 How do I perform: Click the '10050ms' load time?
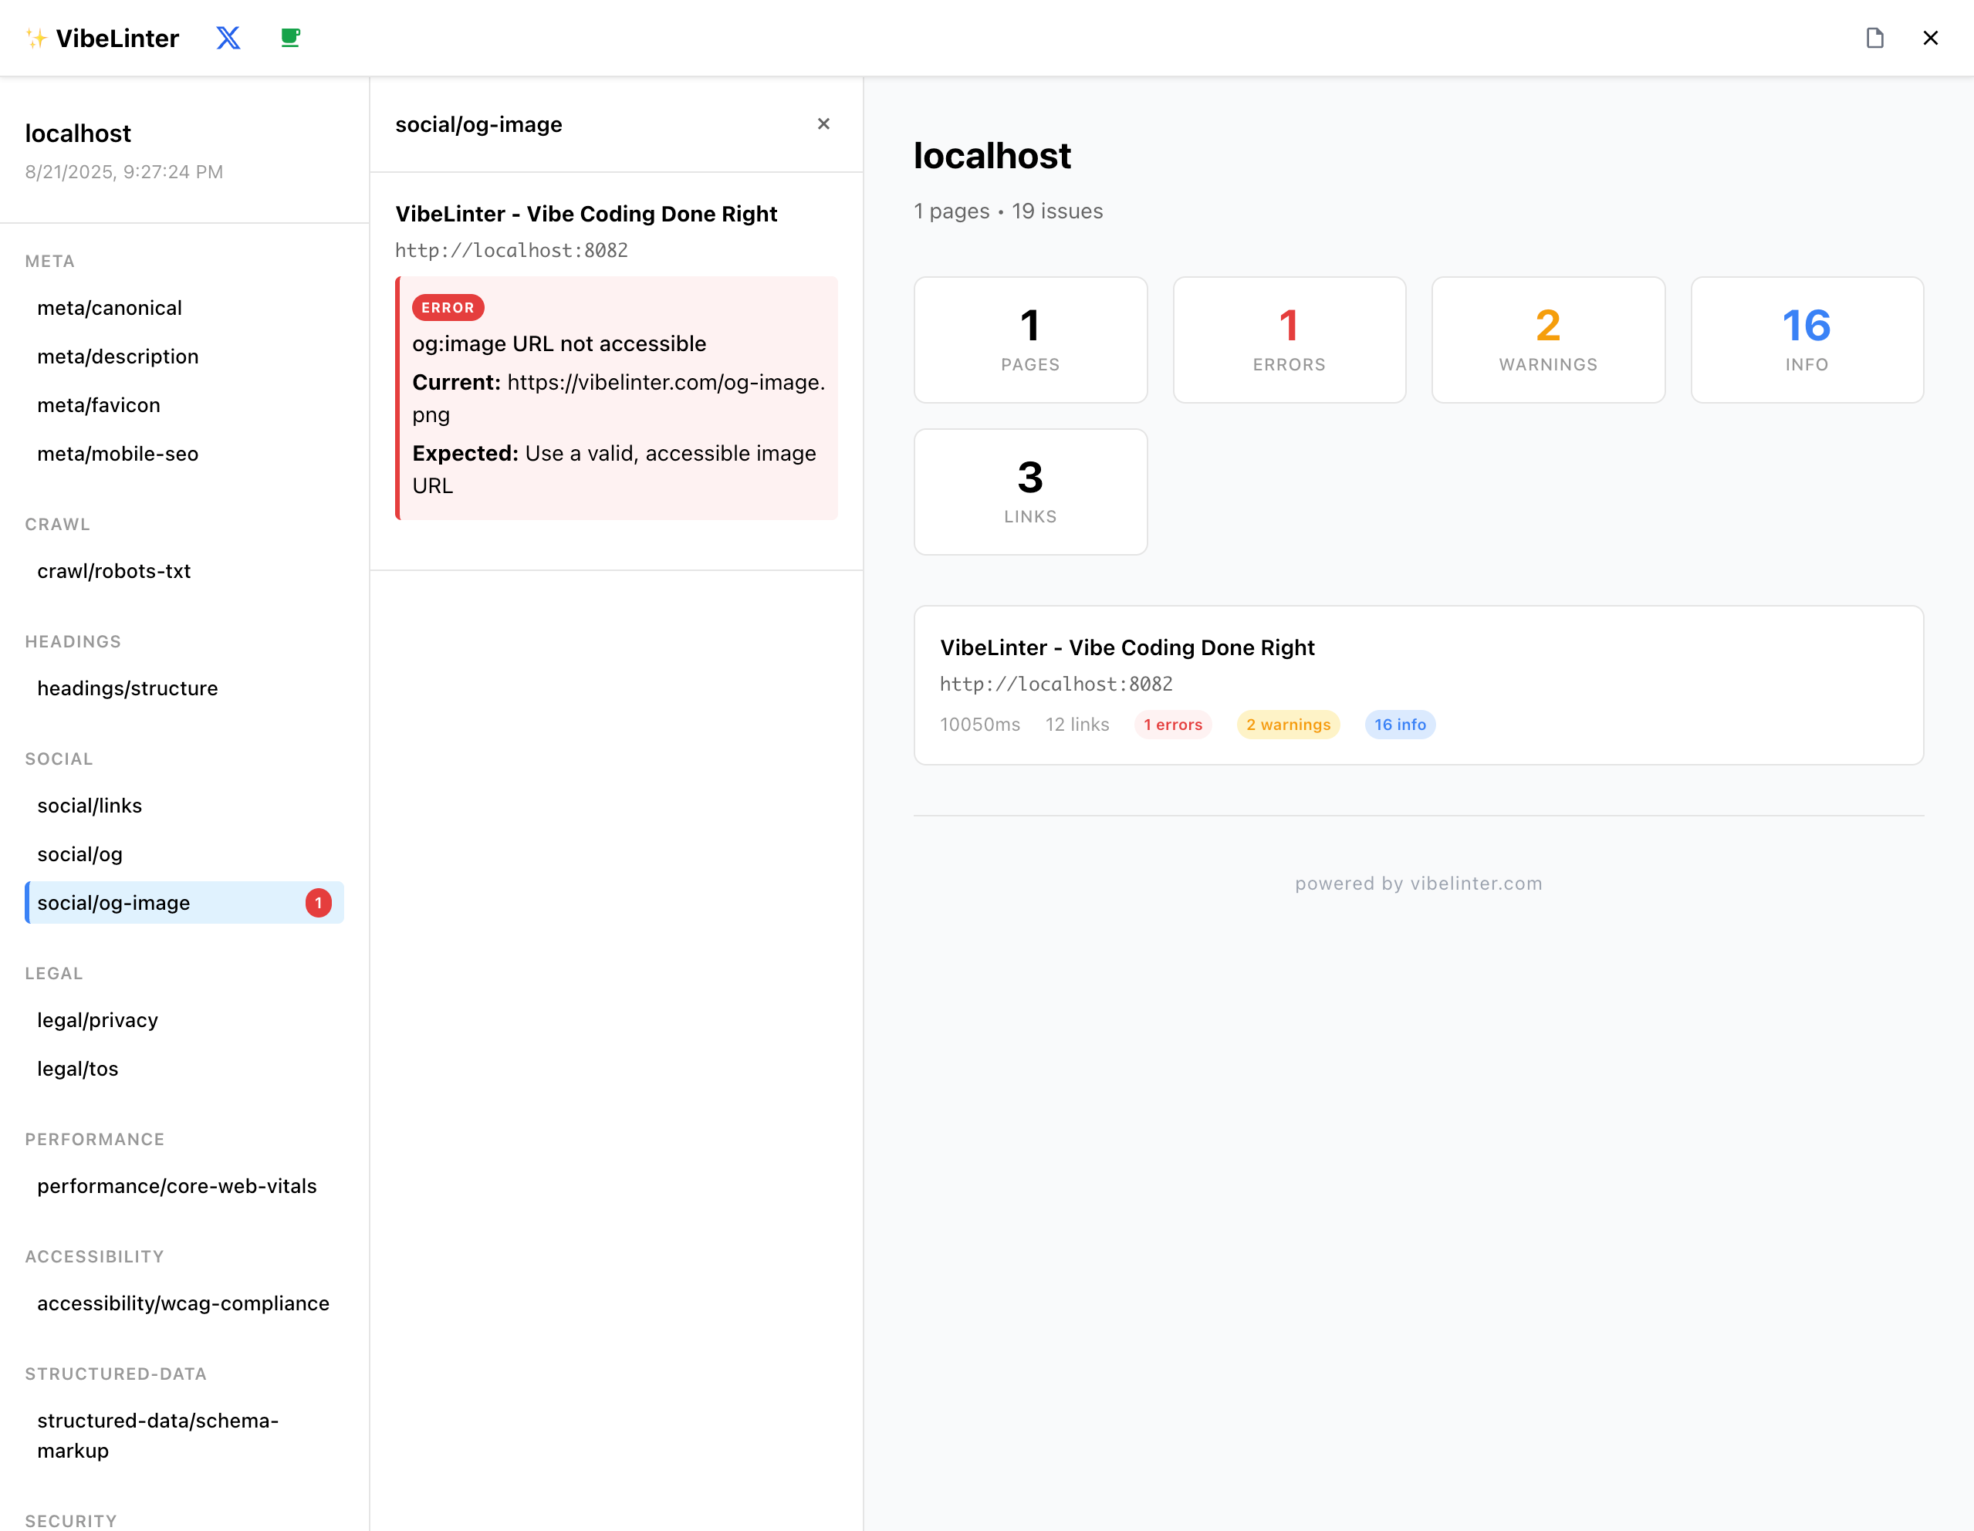click(980, 725)
